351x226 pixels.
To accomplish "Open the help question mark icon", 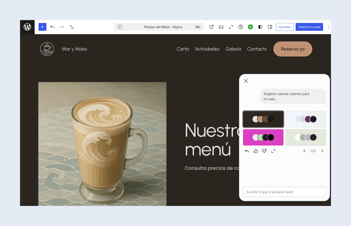I will pyautogui.click(x=241, y=27).
